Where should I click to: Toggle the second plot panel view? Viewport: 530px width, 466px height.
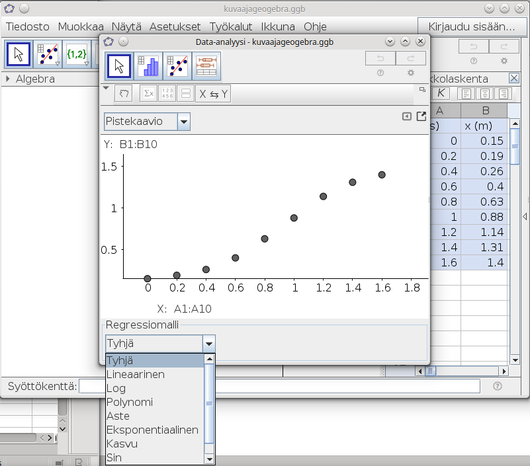tap(186, 94)
